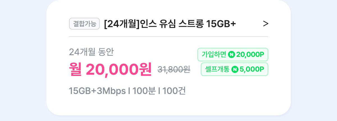This screenshot has height=121, width=337.
Task: Click the 20,000P point amount text
Action: pos(250,55)
